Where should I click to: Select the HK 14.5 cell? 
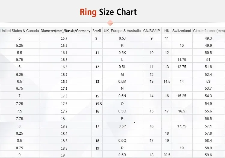167,82
